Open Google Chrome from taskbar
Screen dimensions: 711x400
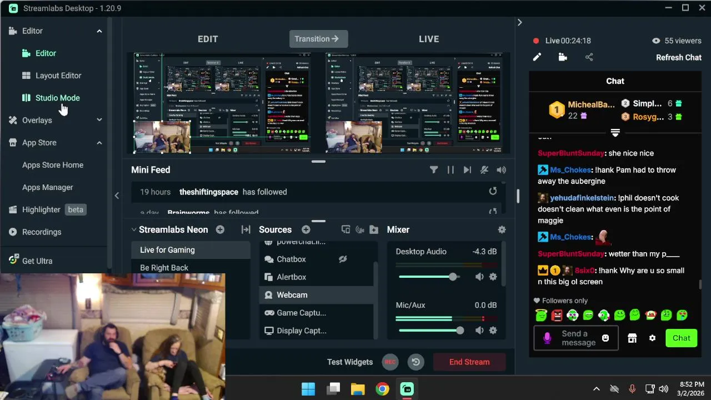(x=382, y=389)
